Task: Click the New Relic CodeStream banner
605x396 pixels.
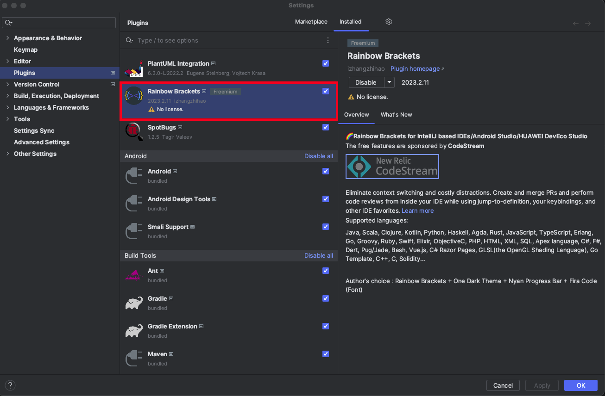Action: (x=392, y=167)
